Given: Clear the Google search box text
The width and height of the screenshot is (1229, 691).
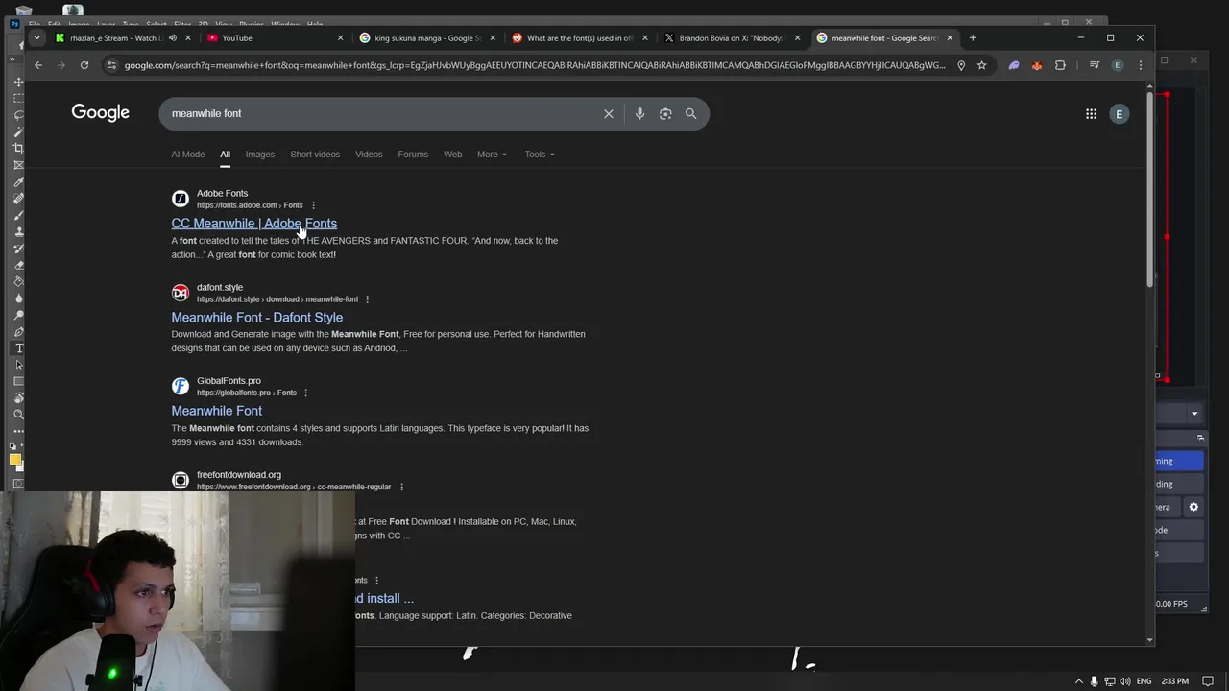Looking at the screenshot, I should click(608, 113).
